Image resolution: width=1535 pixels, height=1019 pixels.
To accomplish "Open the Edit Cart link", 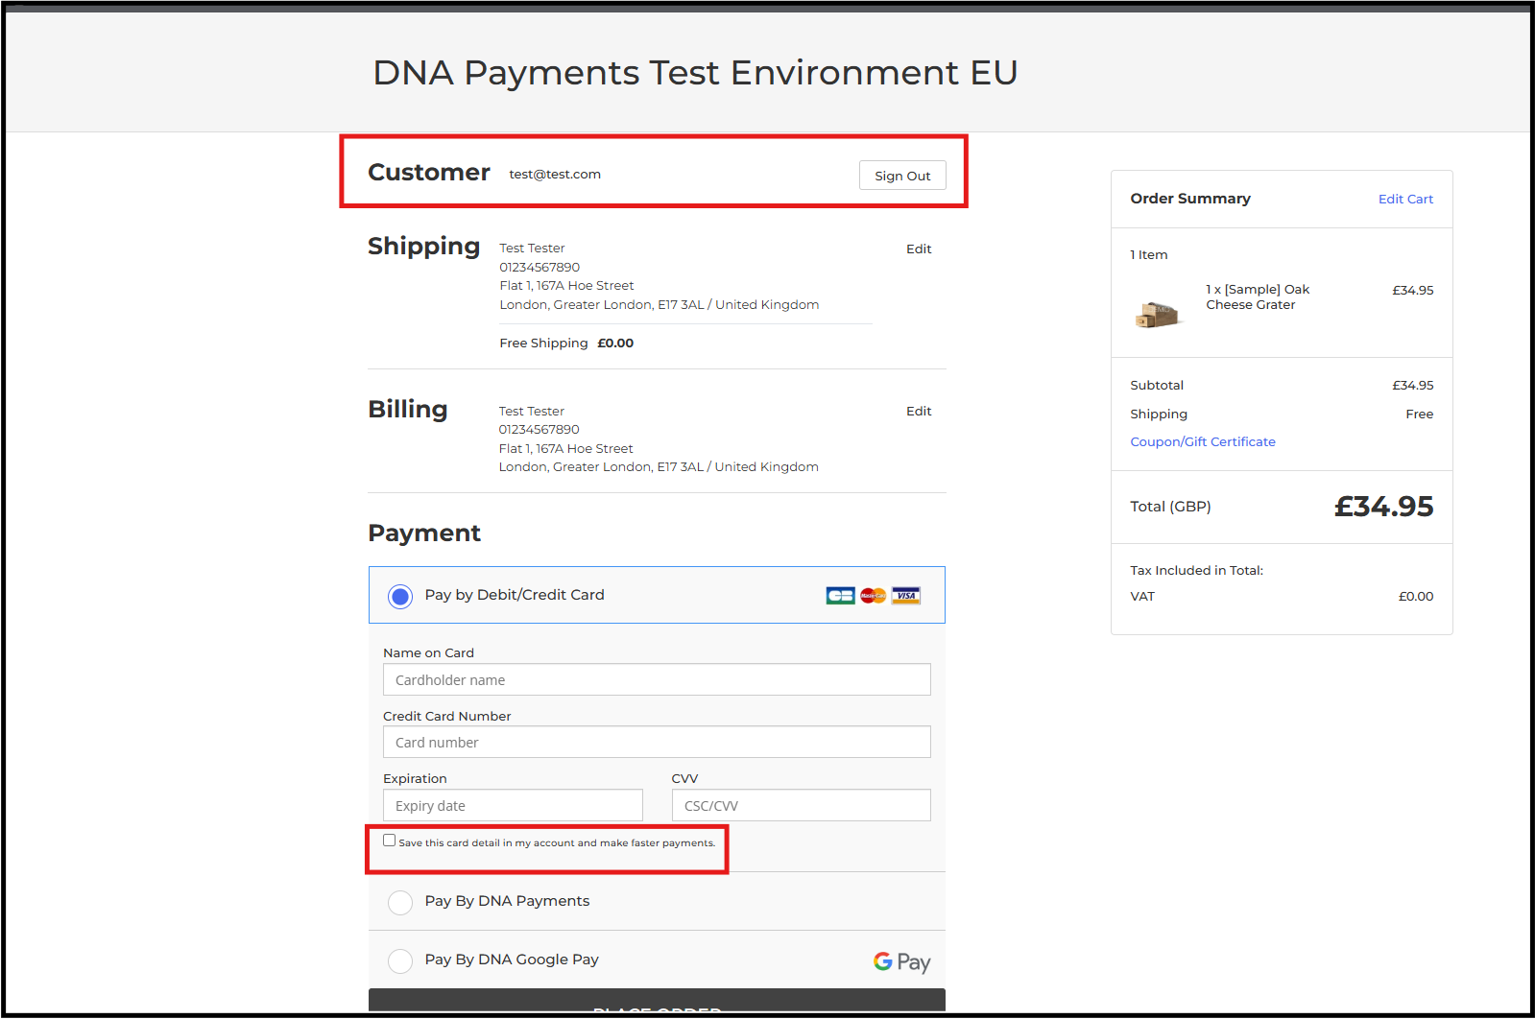I will tap(1405, 200).
